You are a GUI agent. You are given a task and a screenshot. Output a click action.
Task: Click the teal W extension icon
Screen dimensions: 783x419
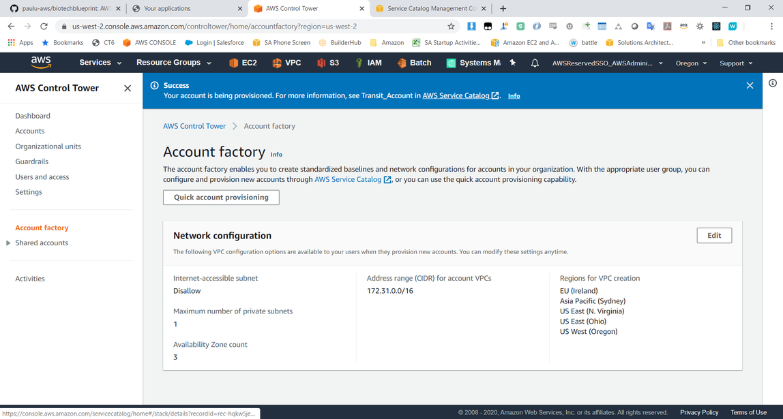(x=733, y=26)
